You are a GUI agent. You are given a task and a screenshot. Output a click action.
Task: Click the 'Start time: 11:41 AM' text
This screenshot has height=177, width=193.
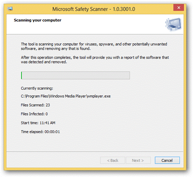pos(38,123)
